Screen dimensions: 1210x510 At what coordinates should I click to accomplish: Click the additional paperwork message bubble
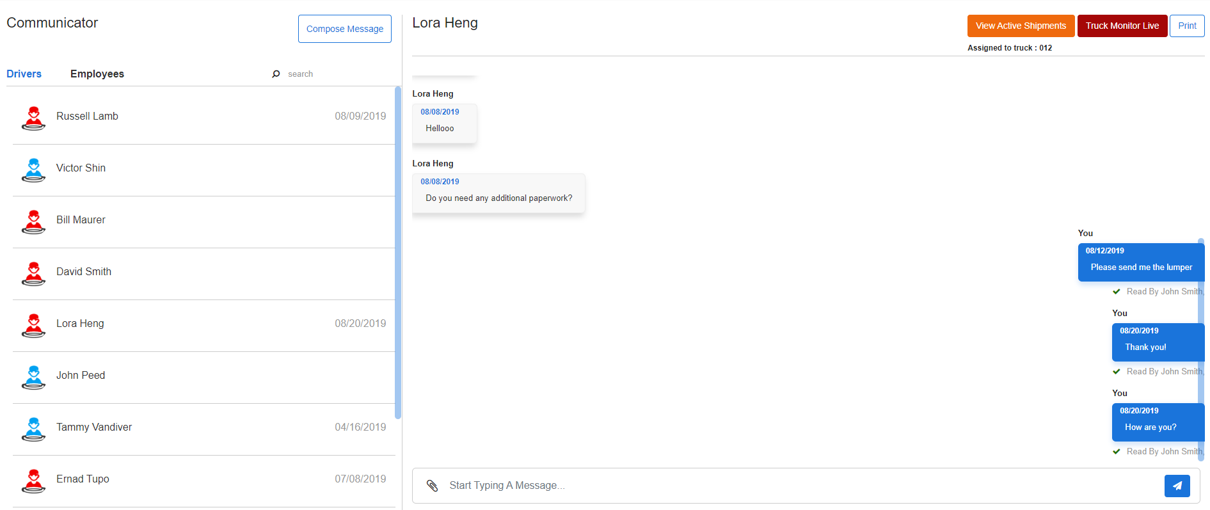coord(498,193)
